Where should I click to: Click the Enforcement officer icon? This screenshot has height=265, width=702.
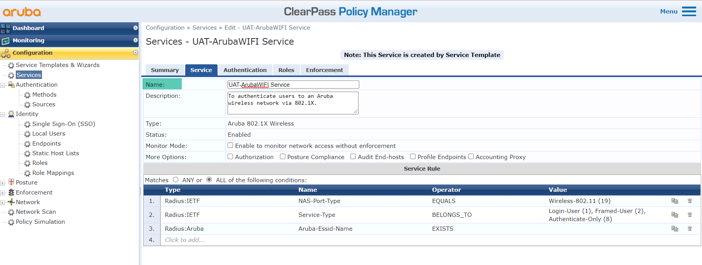[11, 192]
